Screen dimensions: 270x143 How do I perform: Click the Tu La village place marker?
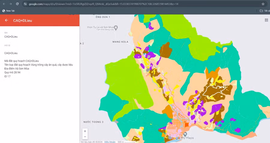point(116,27)
